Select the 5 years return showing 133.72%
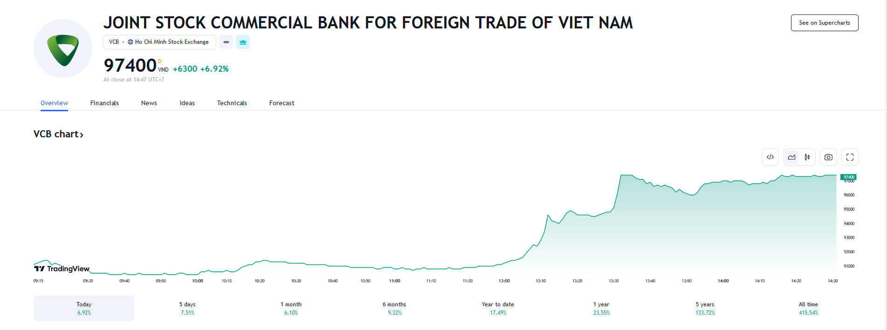Image resolution: width=887 pixels, height=330 pixels. coord(704,308)
